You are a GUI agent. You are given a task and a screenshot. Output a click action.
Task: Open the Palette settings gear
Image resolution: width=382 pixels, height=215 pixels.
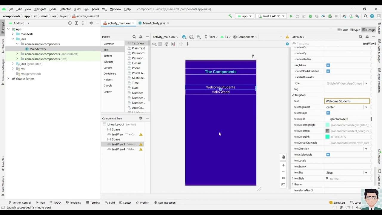[x=141, y=37]
